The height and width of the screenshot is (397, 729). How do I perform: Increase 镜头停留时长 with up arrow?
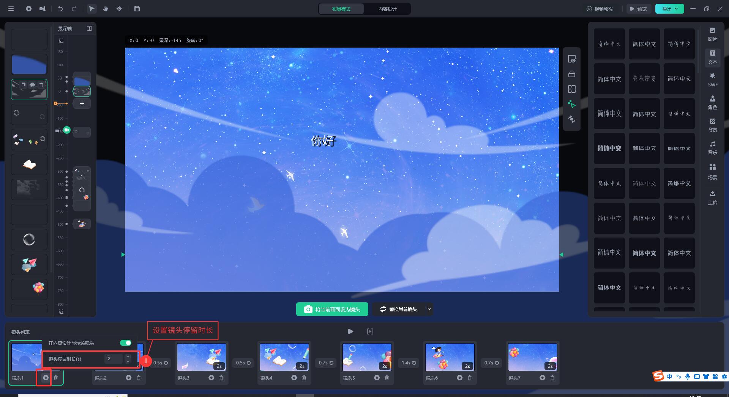click(128, 356)
